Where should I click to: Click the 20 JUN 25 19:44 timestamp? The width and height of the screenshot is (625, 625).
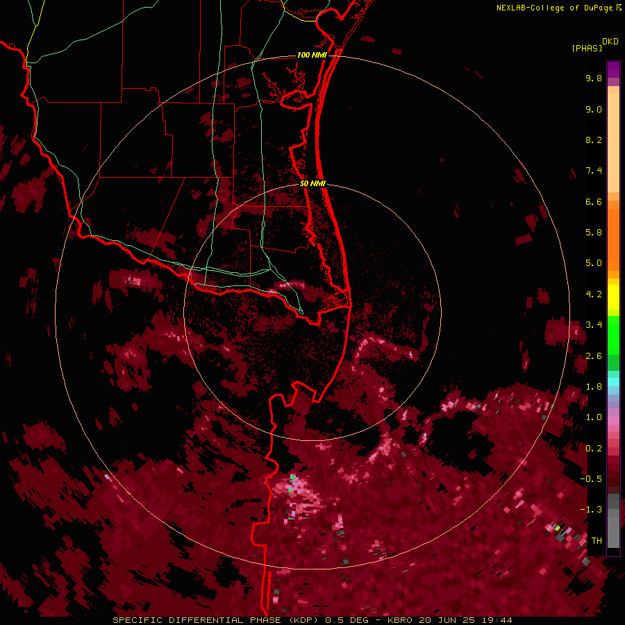click(x=465, y=620)
